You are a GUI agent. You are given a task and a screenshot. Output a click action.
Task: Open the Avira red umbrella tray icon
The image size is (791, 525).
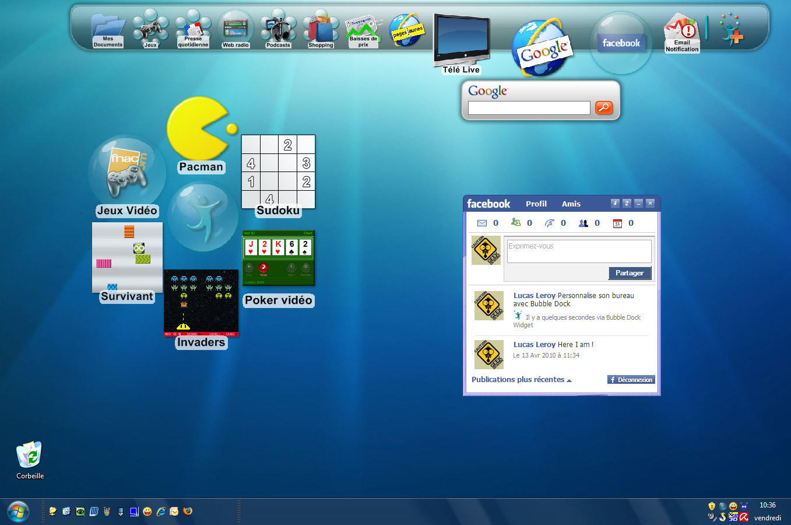tap(744, 517)
